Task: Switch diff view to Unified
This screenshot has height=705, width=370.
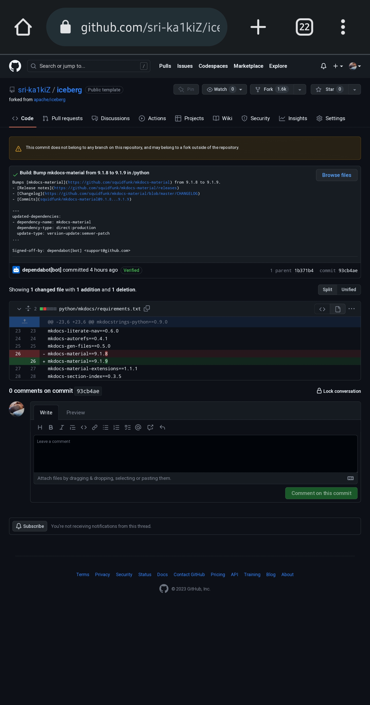Action: 348,290
